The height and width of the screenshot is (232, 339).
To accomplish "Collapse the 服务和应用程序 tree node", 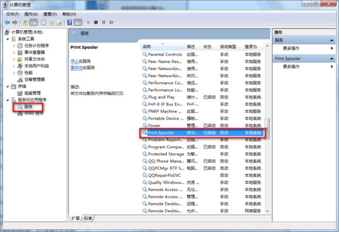I will click(x=8, y=100).
